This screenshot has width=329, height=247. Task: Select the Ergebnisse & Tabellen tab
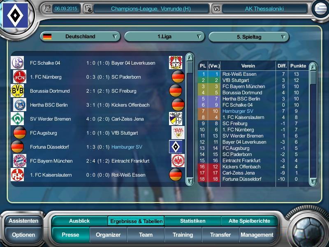click(136, 221)
